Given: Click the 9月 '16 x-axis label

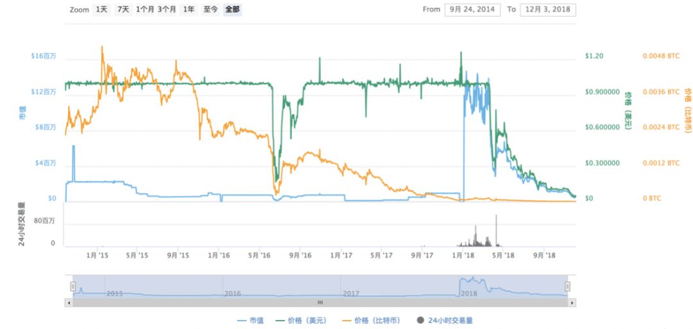Looking at the screenshot, I should pos(300,255).
